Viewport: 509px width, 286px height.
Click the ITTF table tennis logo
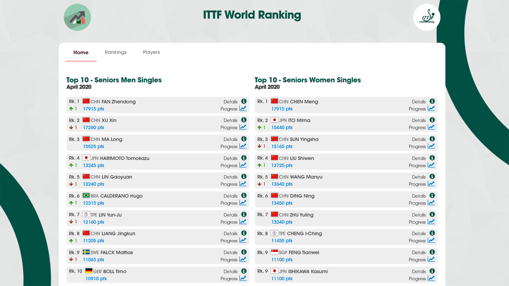427,17
